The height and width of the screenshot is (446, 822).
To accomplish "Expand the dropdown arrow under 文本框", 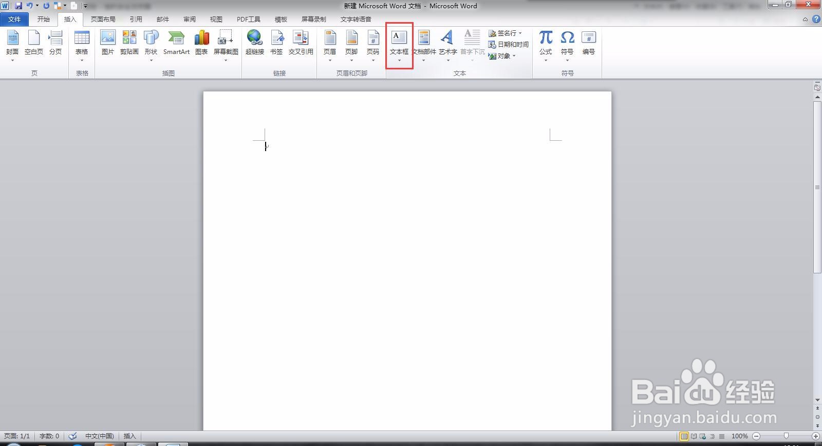I will click(399, 61).
